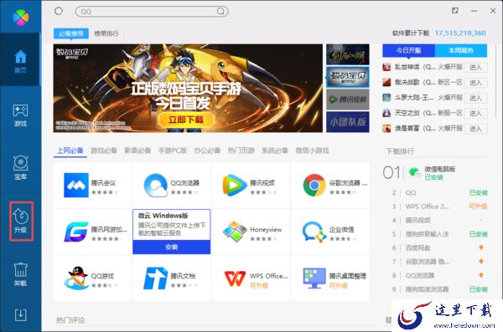Click QQ entry in download ranking

point(411,192)
